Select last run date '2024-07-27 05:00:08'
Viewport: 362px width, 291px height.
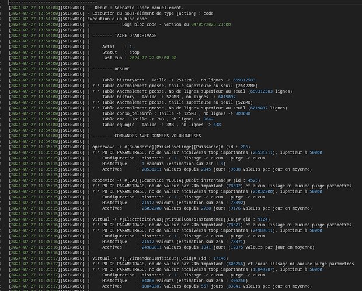[152, 58]
